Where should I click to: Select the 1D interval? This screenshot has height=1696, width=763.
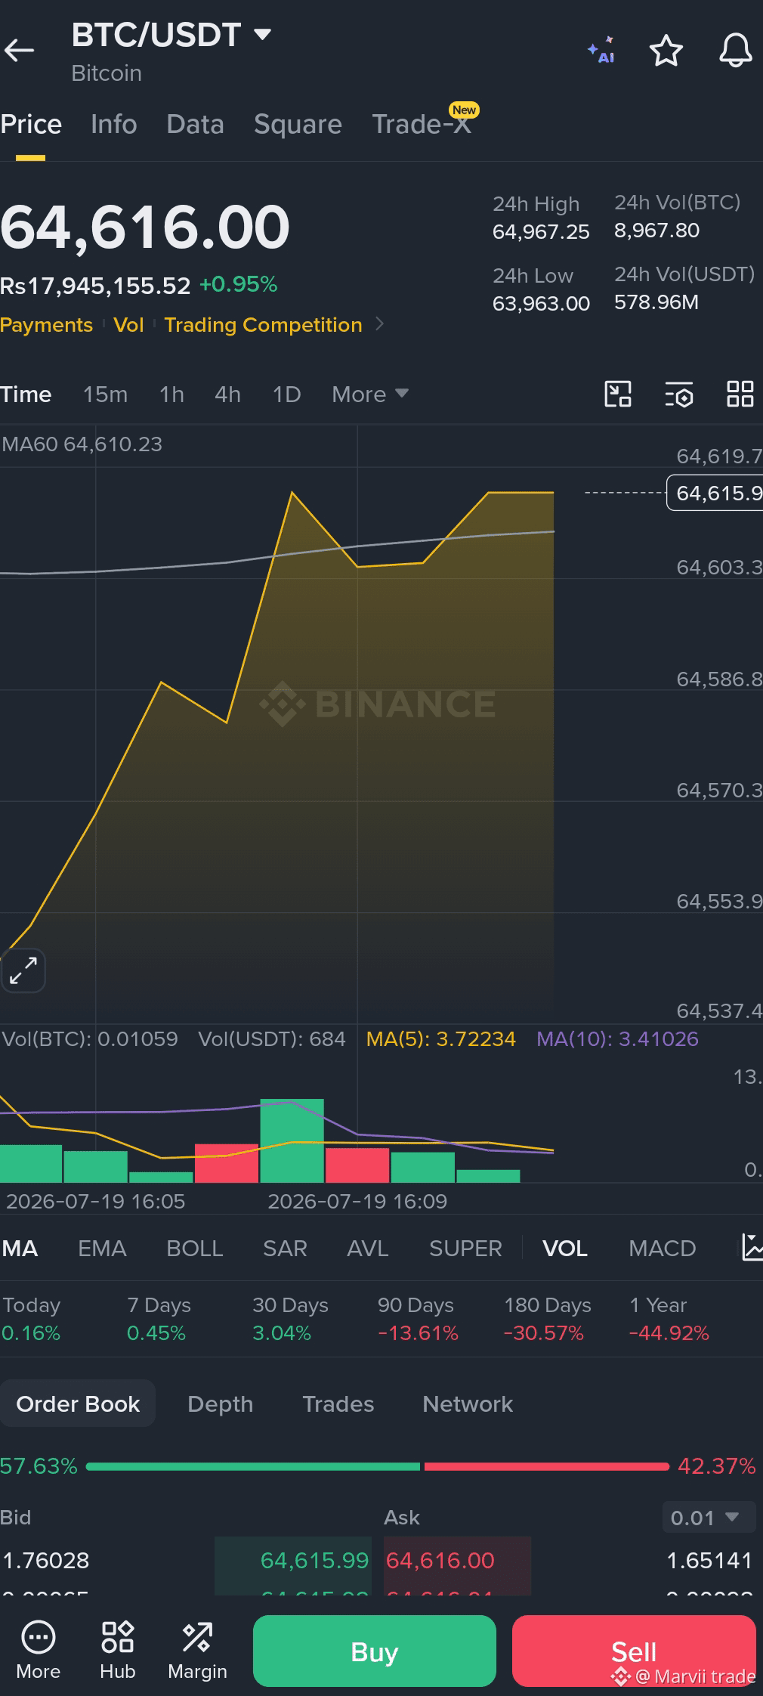pyautogui.click(x=286, y=394)
